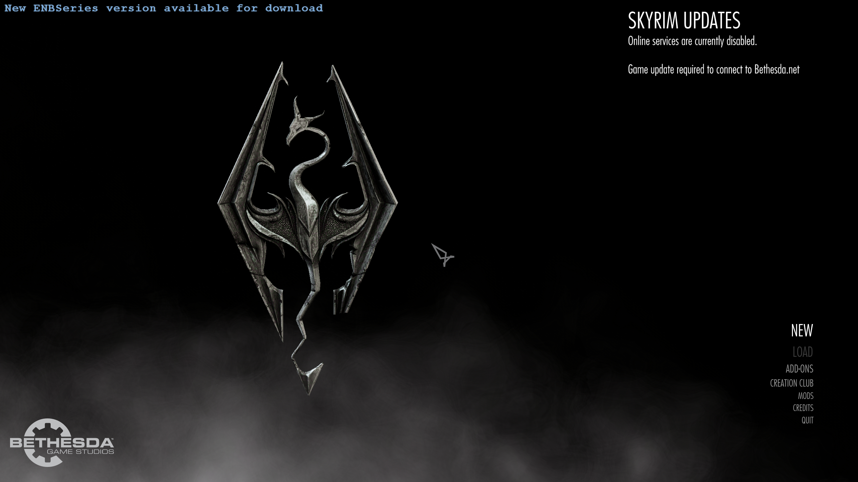Click the 'New ENBSeries version available' notice

pyautogui.click(x=164, y=8)
